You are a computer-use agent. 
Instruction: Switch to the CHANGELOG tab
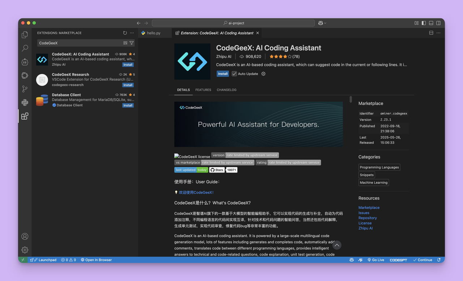coord(226,90)
